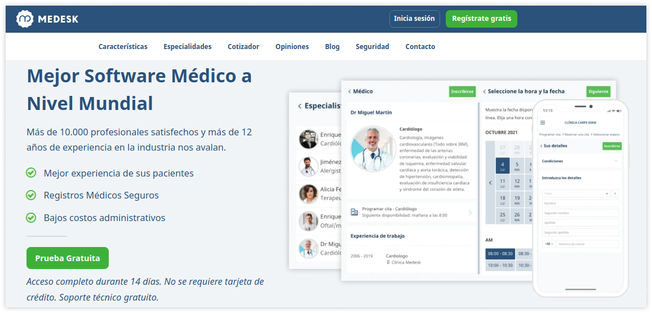Click Inscribirse in the Médico panel
The width and height of the screenshot is (652, 313).
point(462,91)
